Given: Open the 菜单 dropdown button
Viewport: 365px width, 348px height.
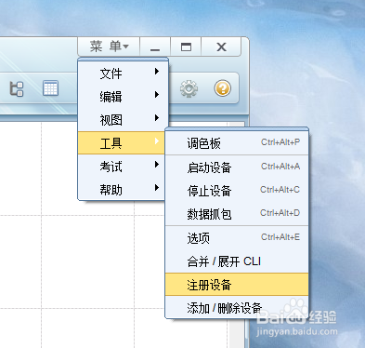Looking at the screenshot, I should (x=109, y=47).
